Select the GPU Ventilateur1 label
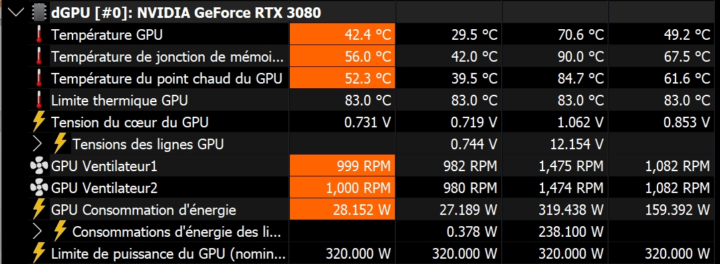The height and width of the screenshot is (264, 720). [104, 166]
